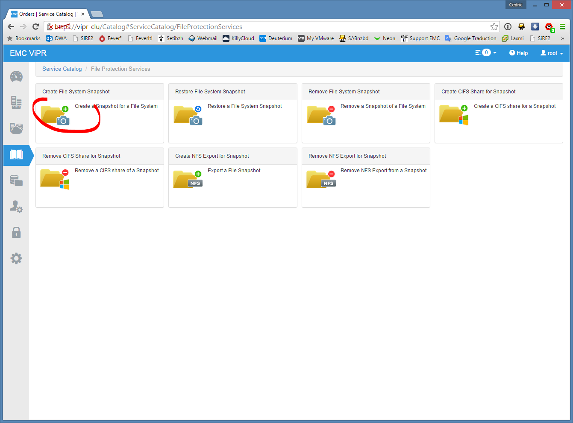The width and height of the screenshot is (573, 423).
Task: Open the Laxmi bookmark
Action: click(513, 38)
